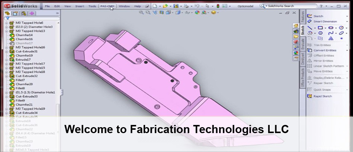Open the View menu
This screenshot has width=353, height=152.
click(68, 6)
